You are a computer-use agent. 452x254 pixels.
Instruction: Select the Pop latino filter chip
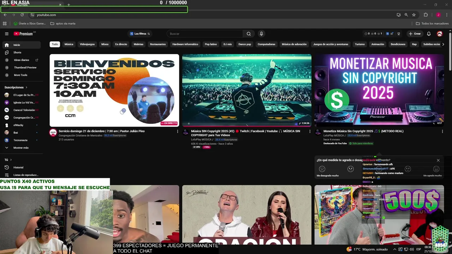coord(211,44)
